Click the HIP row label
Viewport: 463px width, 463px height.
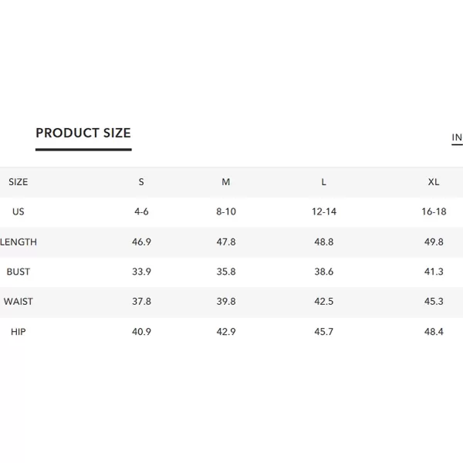tap(19, 332)
